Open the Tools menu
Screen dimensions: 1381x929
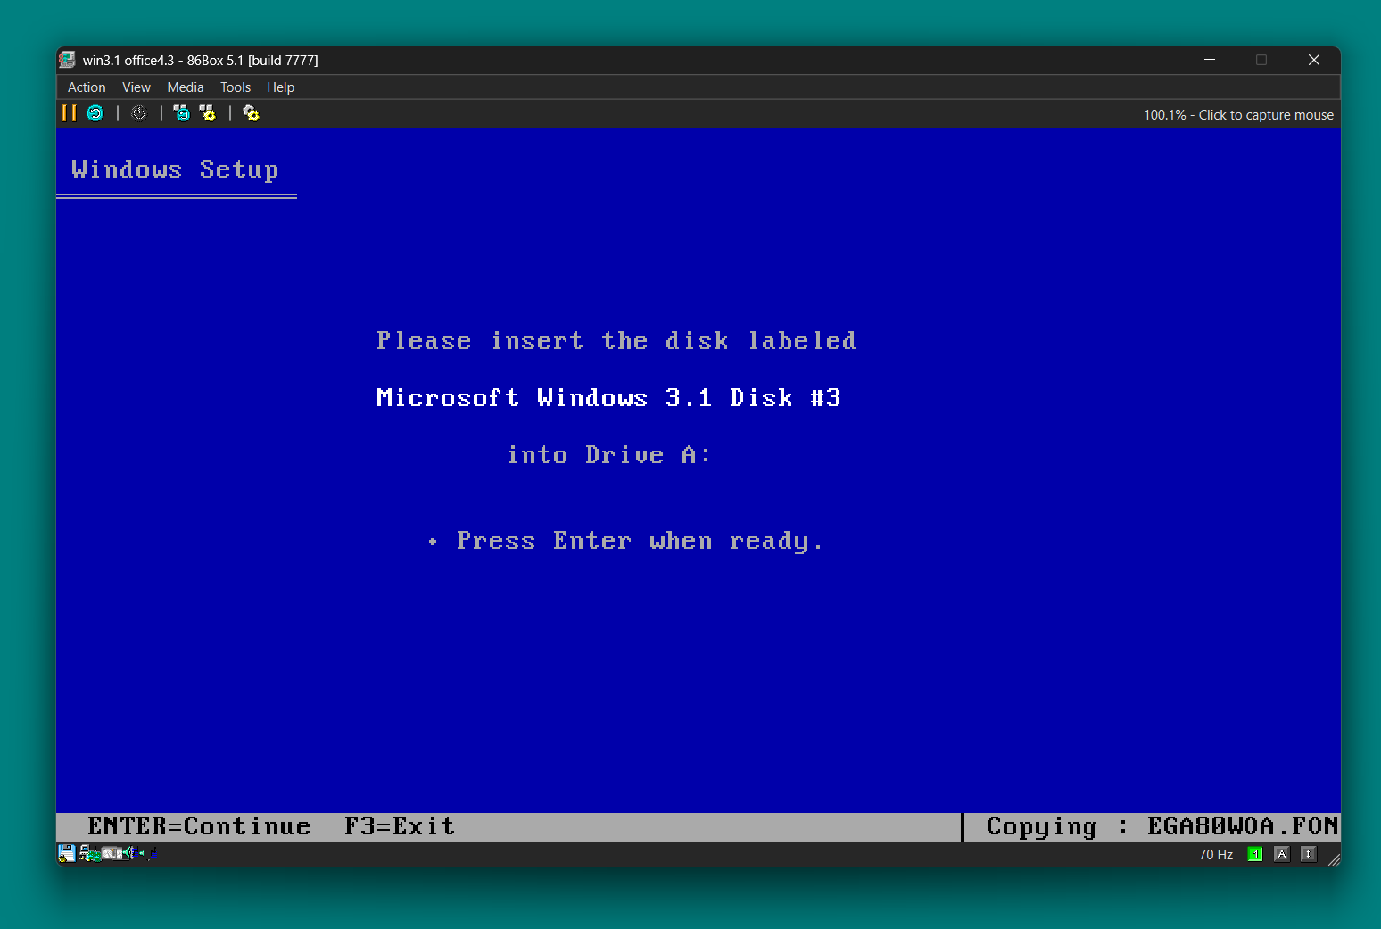236,87
